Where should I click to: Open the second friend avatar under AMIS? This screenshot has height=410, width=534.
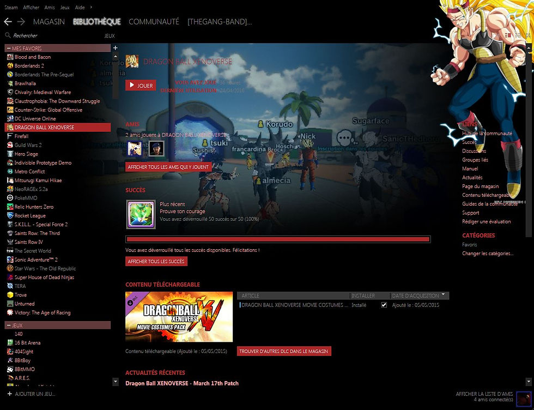(156, 149)
